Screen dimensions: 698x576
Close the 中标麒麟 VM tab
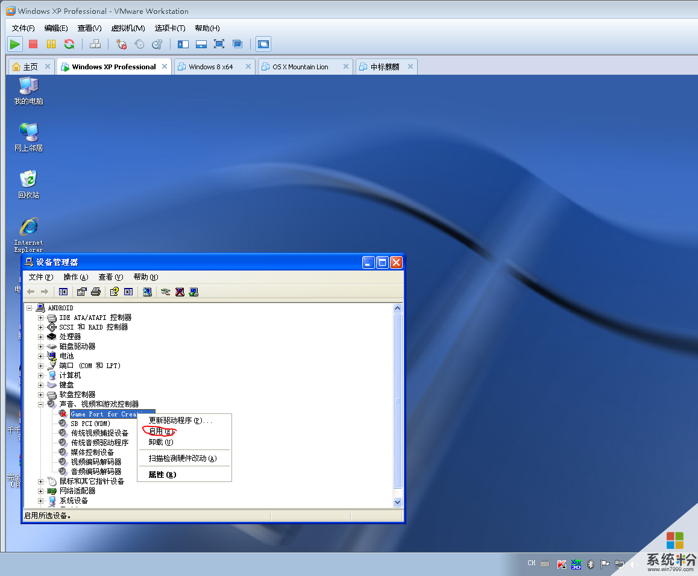[410, 67]
